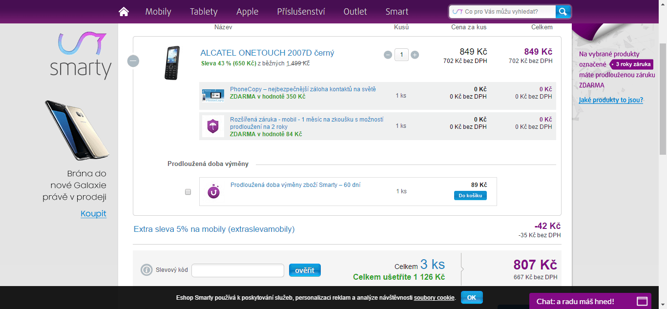This screenshot has width=667, height=309.
Task: Click the 'Prodloužená doba výměny' section heading
Action: tap(208, 164)
